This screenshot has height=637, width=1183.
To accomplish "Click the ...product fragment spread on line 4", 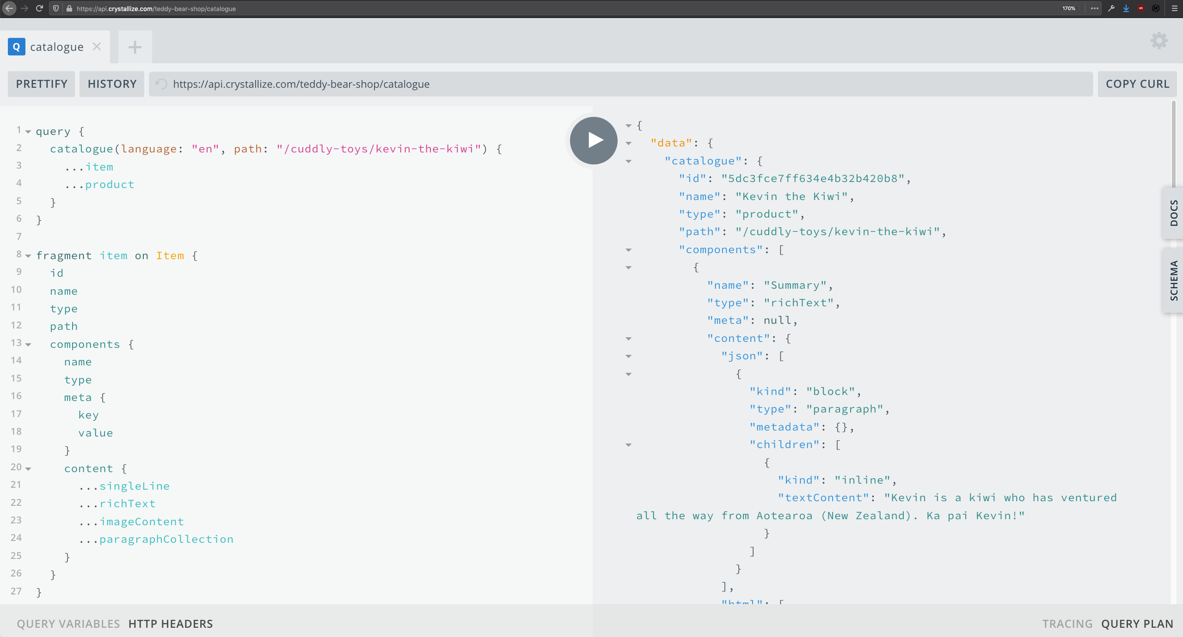I will [x=99, y=184].
